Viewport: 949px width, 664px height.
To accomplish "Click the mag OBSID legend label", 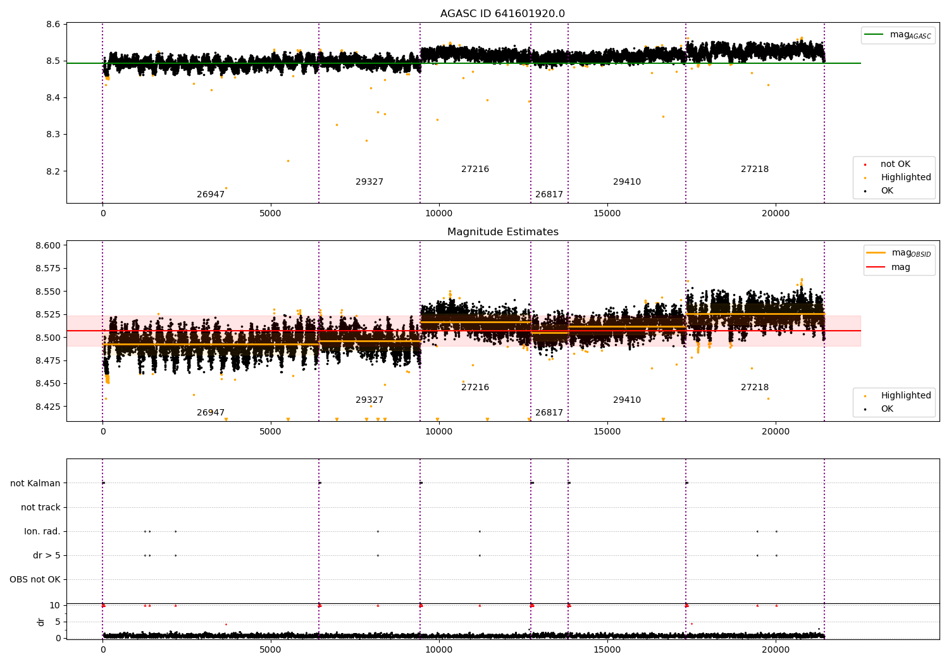I will pyautogui.click(x=911, y=253).
